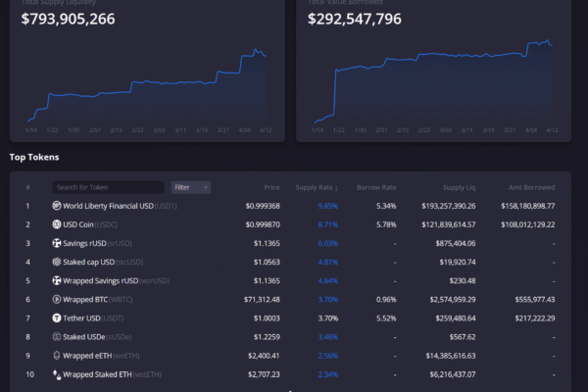The image size is (588, 392).
Task: Sort table by Borrow Rate column
Action: tap(376, 187)
